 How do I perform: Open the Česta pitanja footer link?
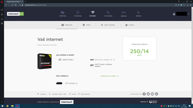point(84,94)
